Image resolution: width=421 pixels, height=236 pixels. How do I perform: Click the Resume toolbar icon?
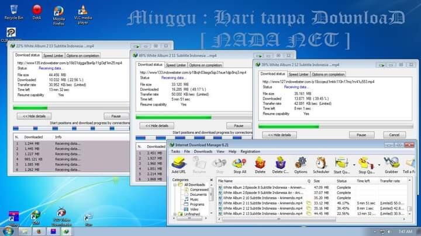199,165
